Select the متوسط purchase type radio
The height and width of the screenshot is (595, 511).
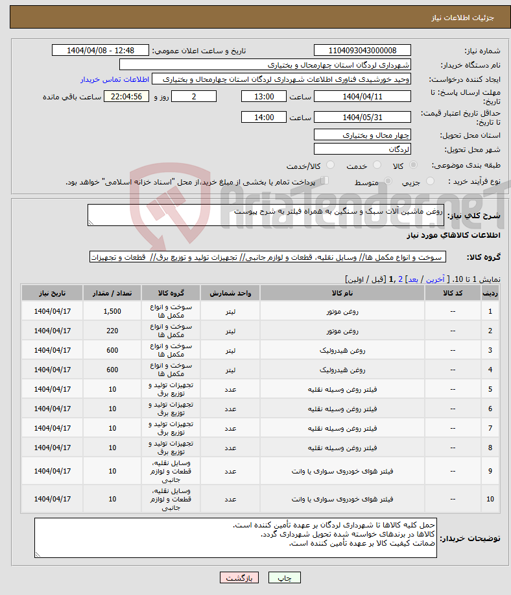[388, 181]
